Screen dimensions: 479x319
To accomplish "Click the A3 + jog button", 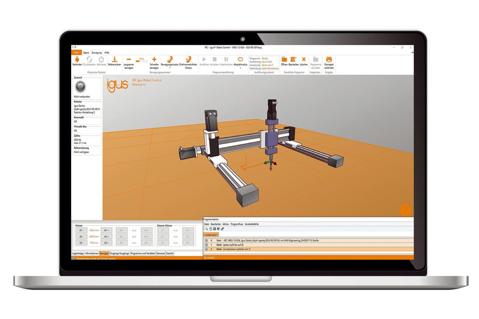I will tap(106, 243).
